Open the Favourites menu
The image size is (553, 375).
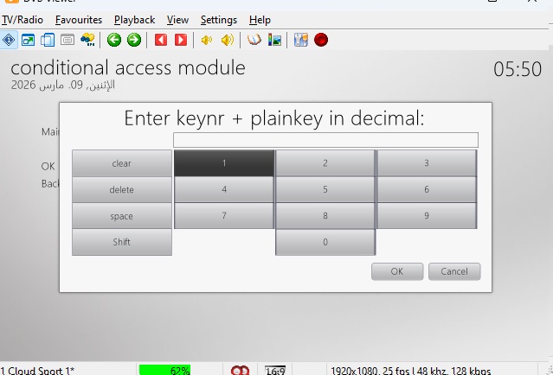click(78, 20)
